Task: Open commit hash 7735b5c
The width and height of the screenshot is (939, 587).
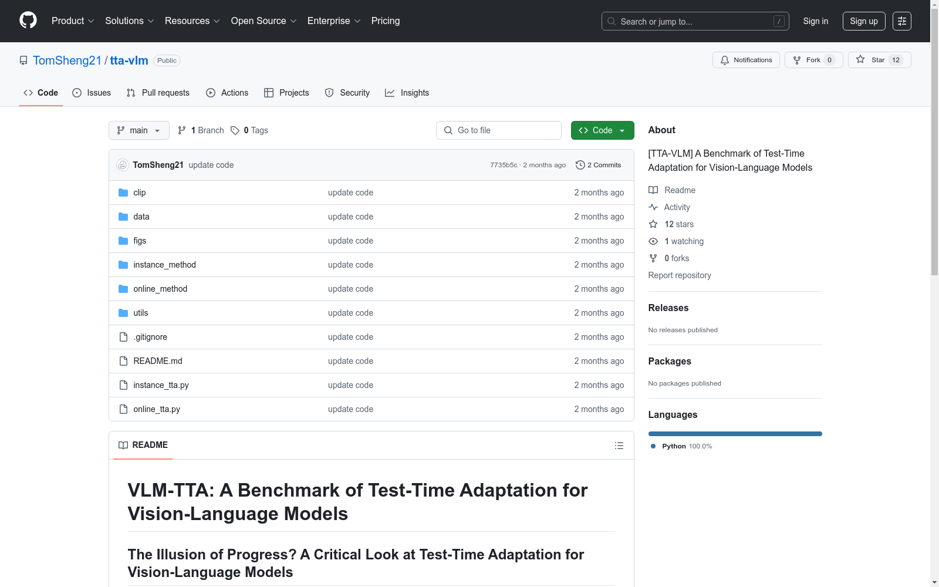Action: click(504, 165)
